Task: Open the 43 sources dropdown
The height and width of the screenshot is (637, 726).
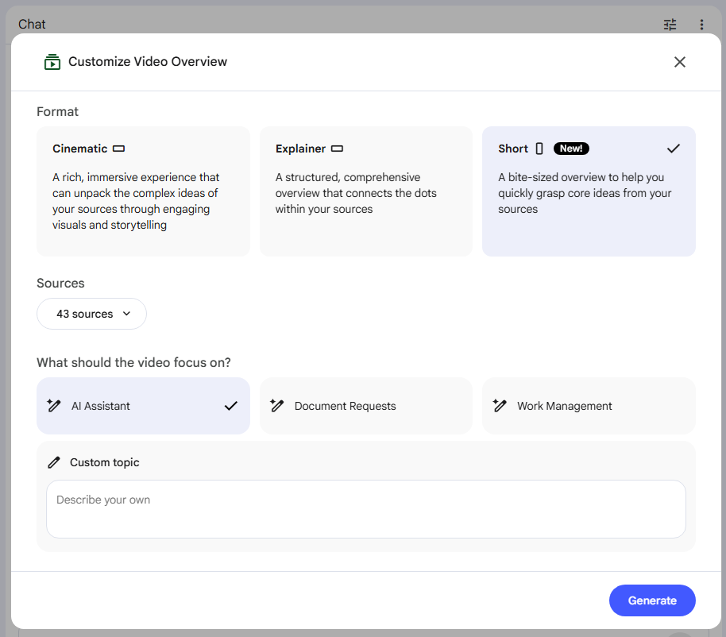Action: coord(91,314)
